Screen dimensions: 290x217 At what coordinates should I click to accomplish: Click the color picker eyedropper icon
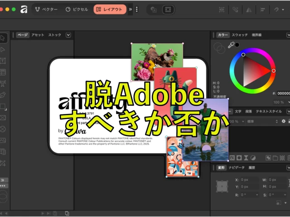pos(231,45)
